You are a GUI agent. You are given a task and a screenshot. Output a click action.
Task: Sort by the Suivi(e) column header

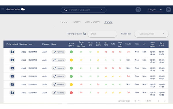tap(128, 44)
